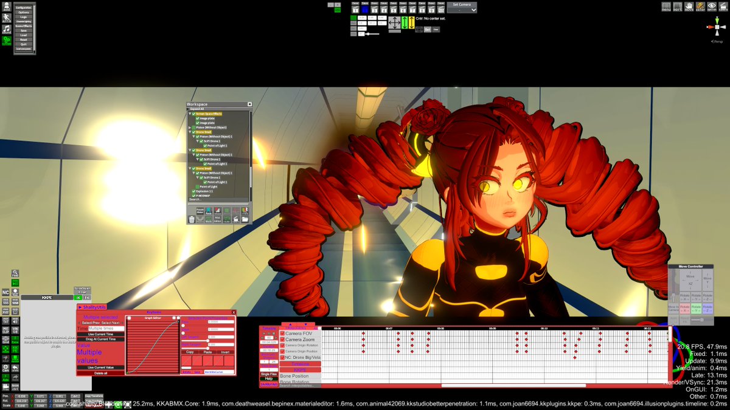Open Options in system menu
This screenshot has width=730, height=410.
pyautogui.click(x=24, y=13)
